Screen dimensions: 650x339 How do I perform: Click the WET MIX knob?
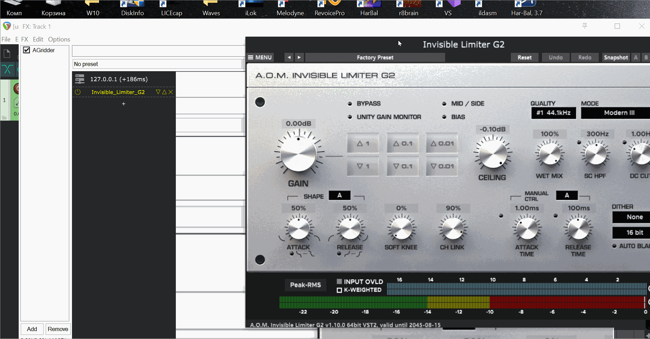pos(550,154)
